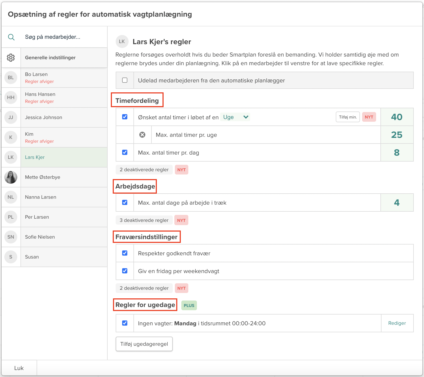Select Jessica Johnson from employee list
The image size is (424, 377).
(44, 117)
